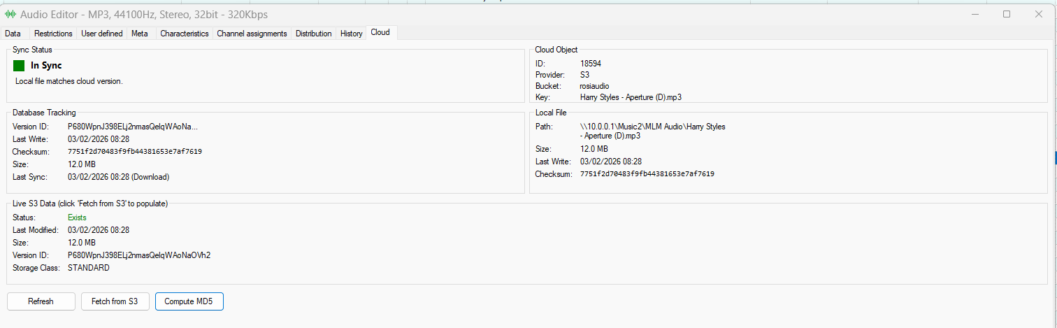Click the Fetch from S3 button

click(115, 301)
